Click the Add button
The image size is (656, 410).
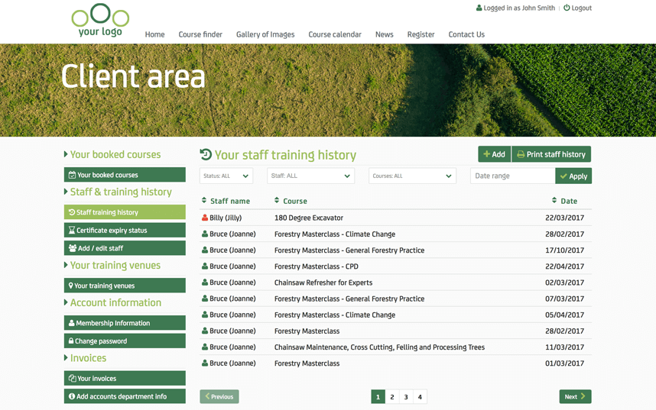pyautogui.click(x=494, y=154)
